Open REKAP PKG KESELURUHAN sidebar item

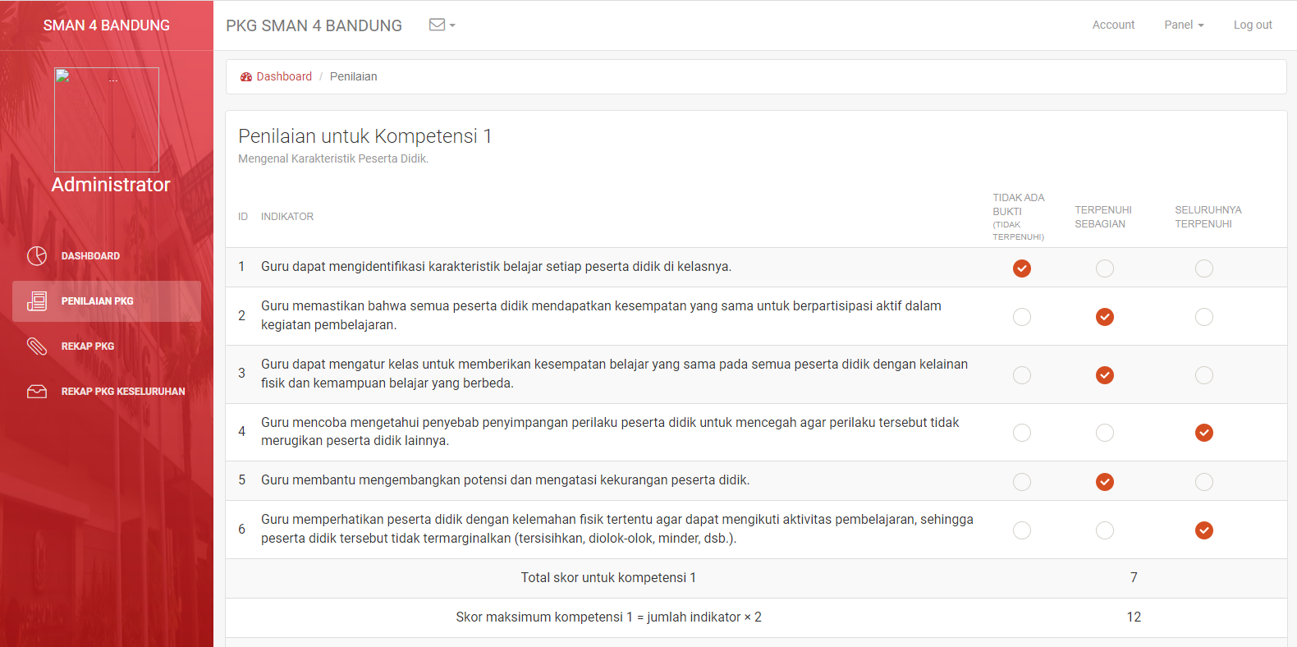107,392
